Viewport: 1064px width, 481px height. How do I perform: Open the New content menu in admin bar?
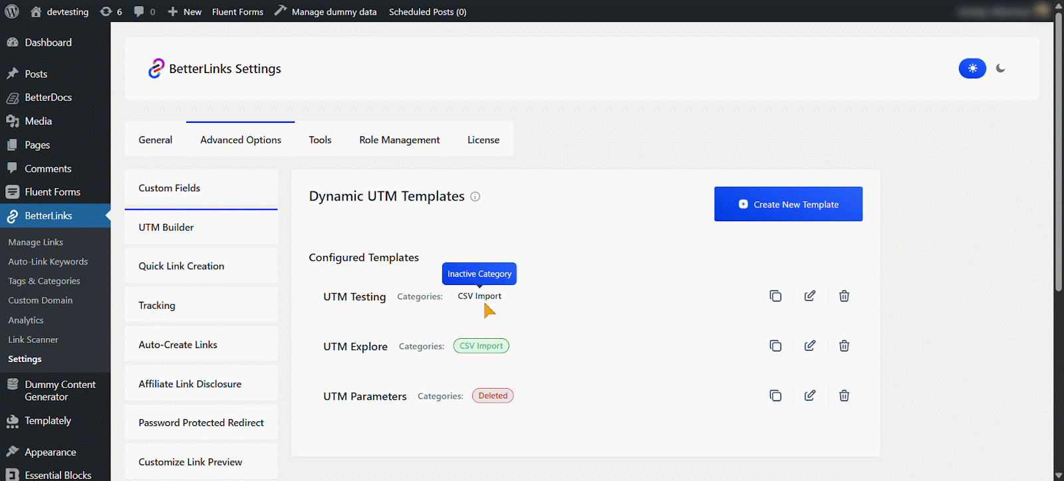point(185,12)
